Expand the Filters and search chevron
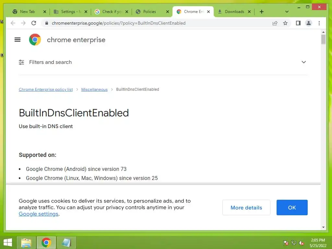Viewport: 332px width, 249px height. click(x=303, y=62)
